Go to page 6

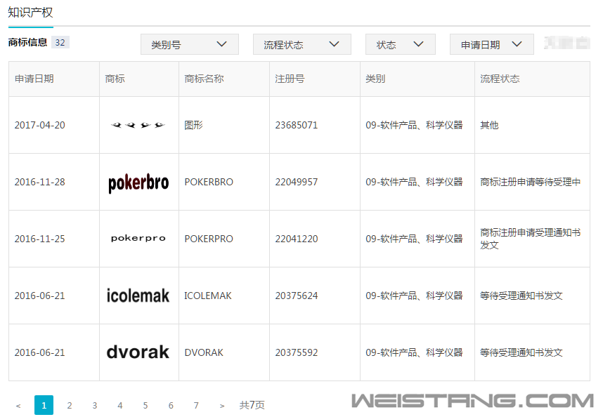[x=171, y=406]
